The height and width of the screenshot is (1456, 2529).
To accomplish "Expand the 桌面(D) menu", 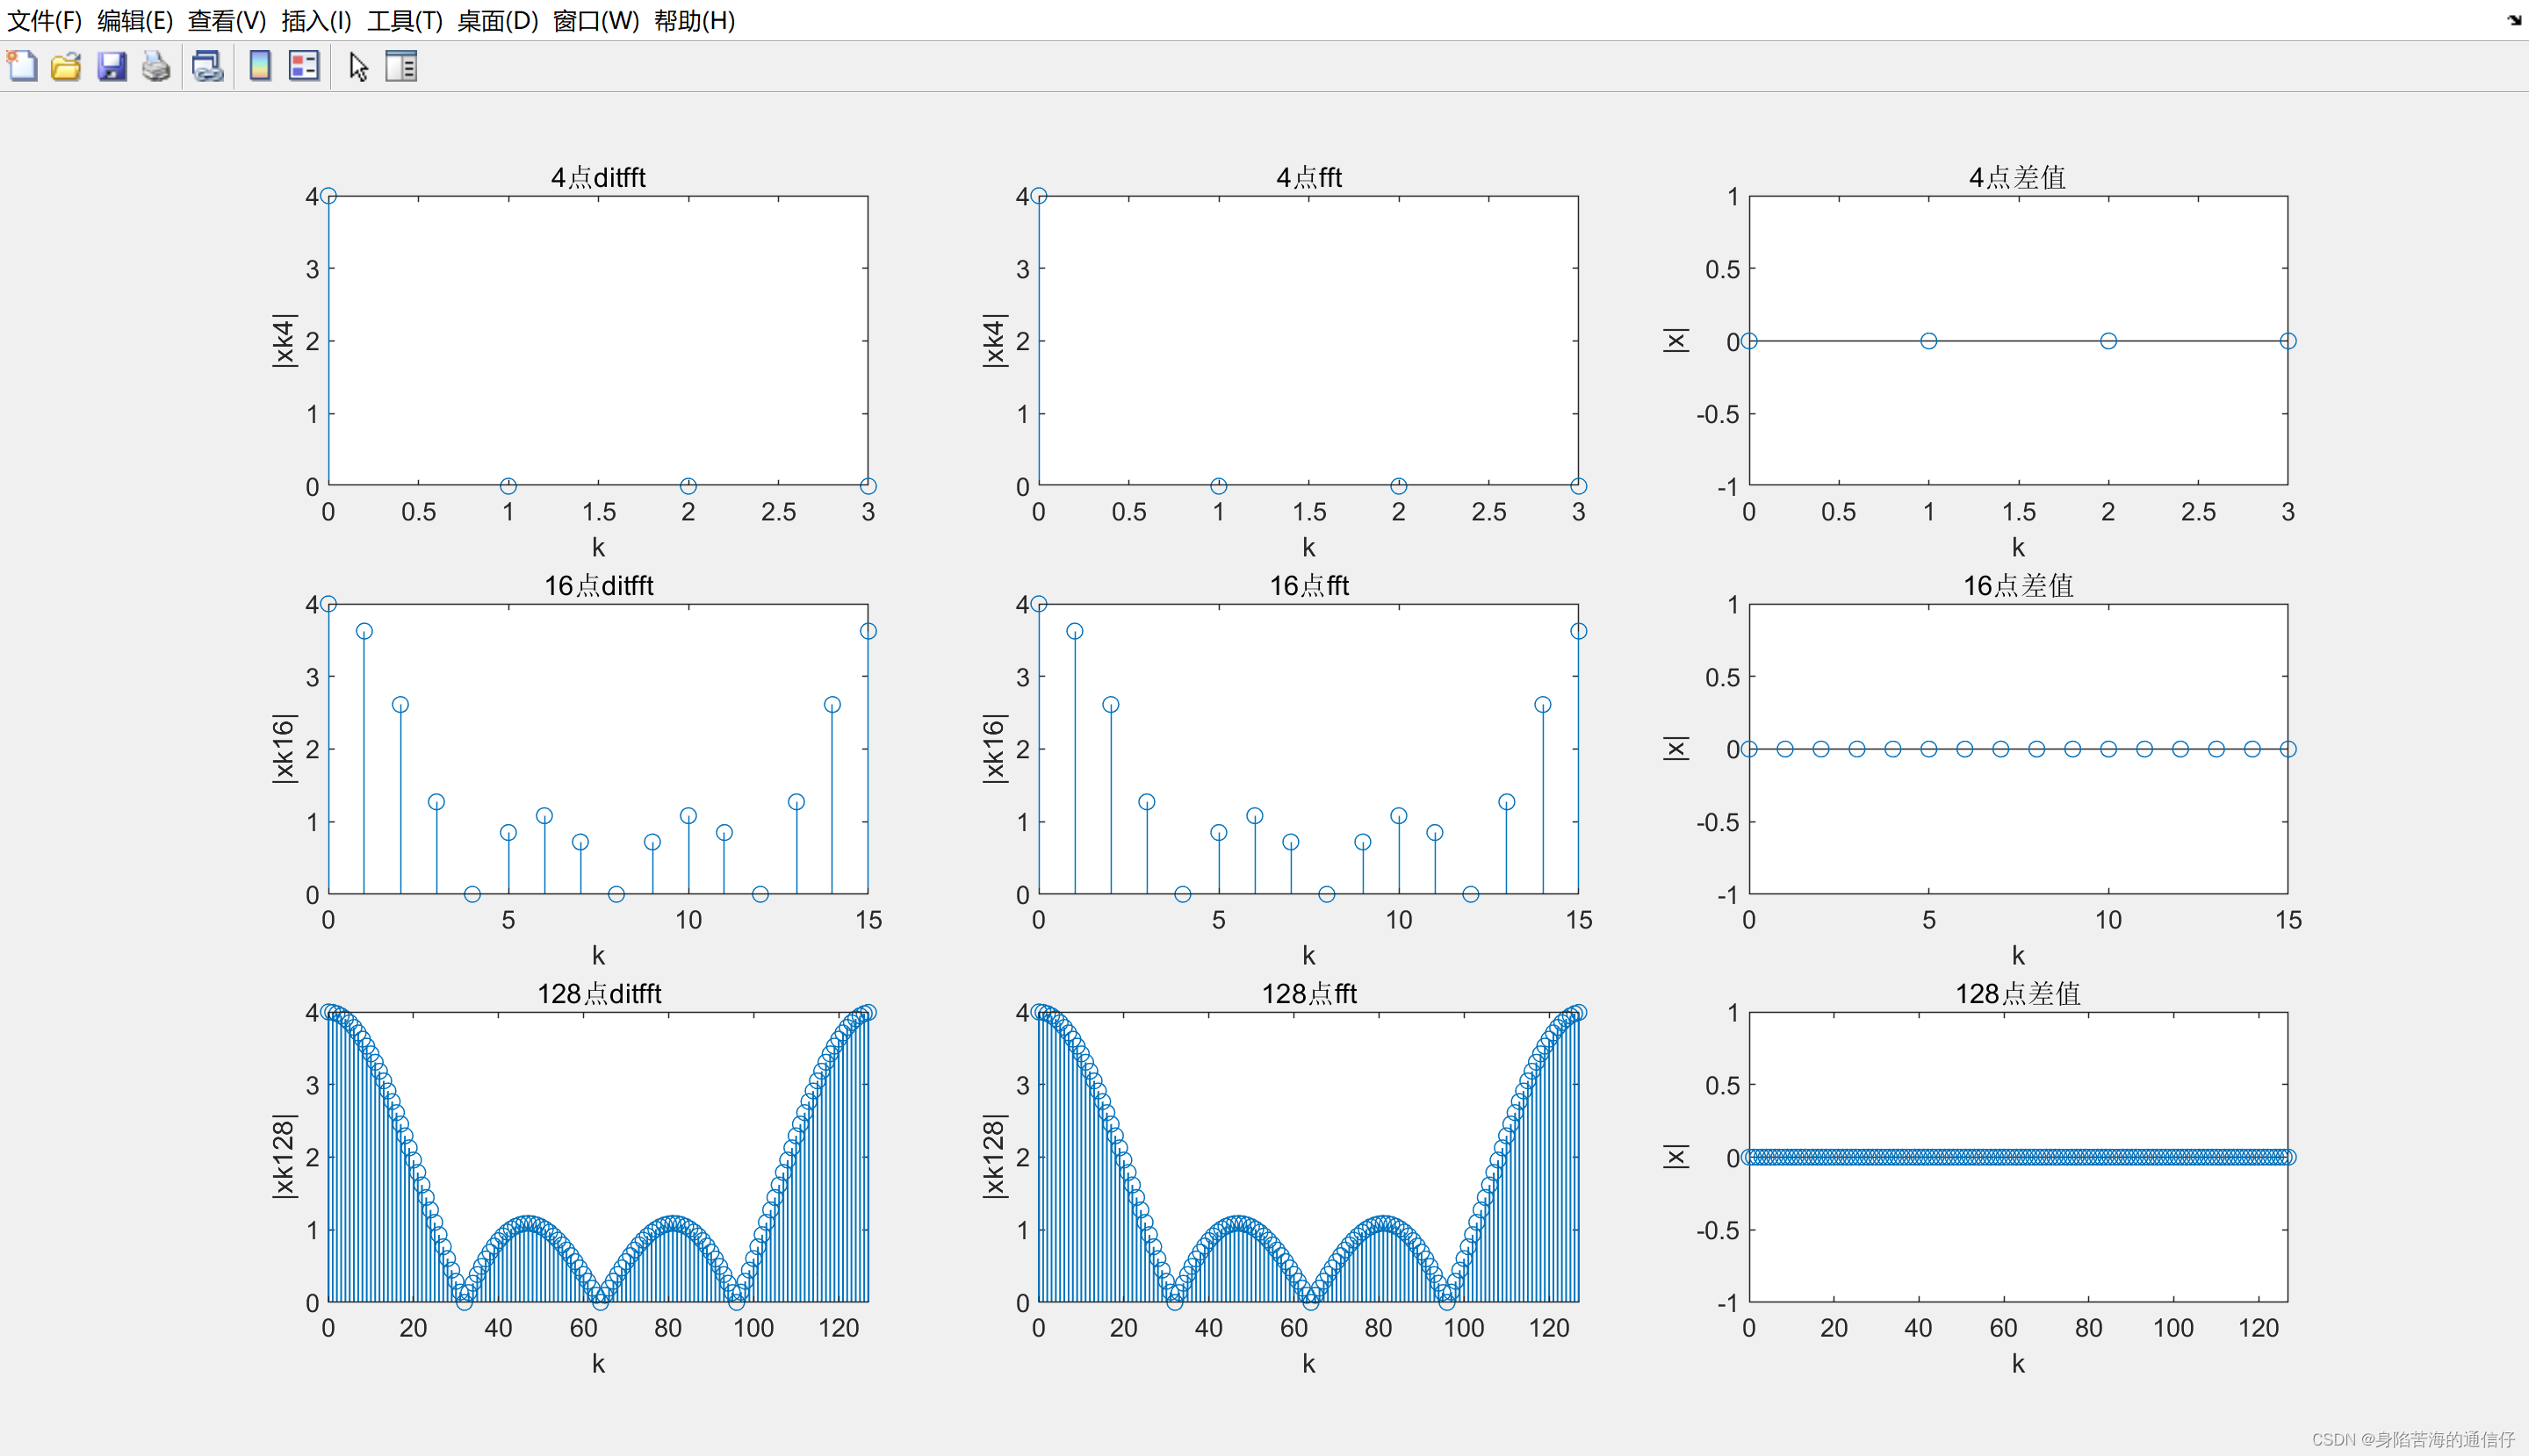I will pos(497,20).
